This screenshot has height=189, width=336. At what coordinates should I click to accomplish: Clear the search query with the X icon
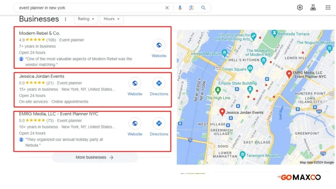point(167,8)
